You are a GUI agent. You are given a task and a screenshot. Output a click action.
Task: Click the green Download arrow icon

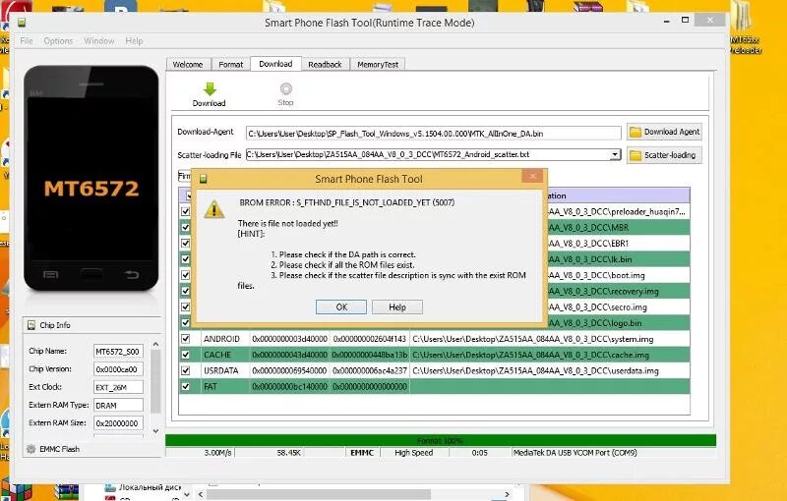pyautogui.click(x=210, y=89)
